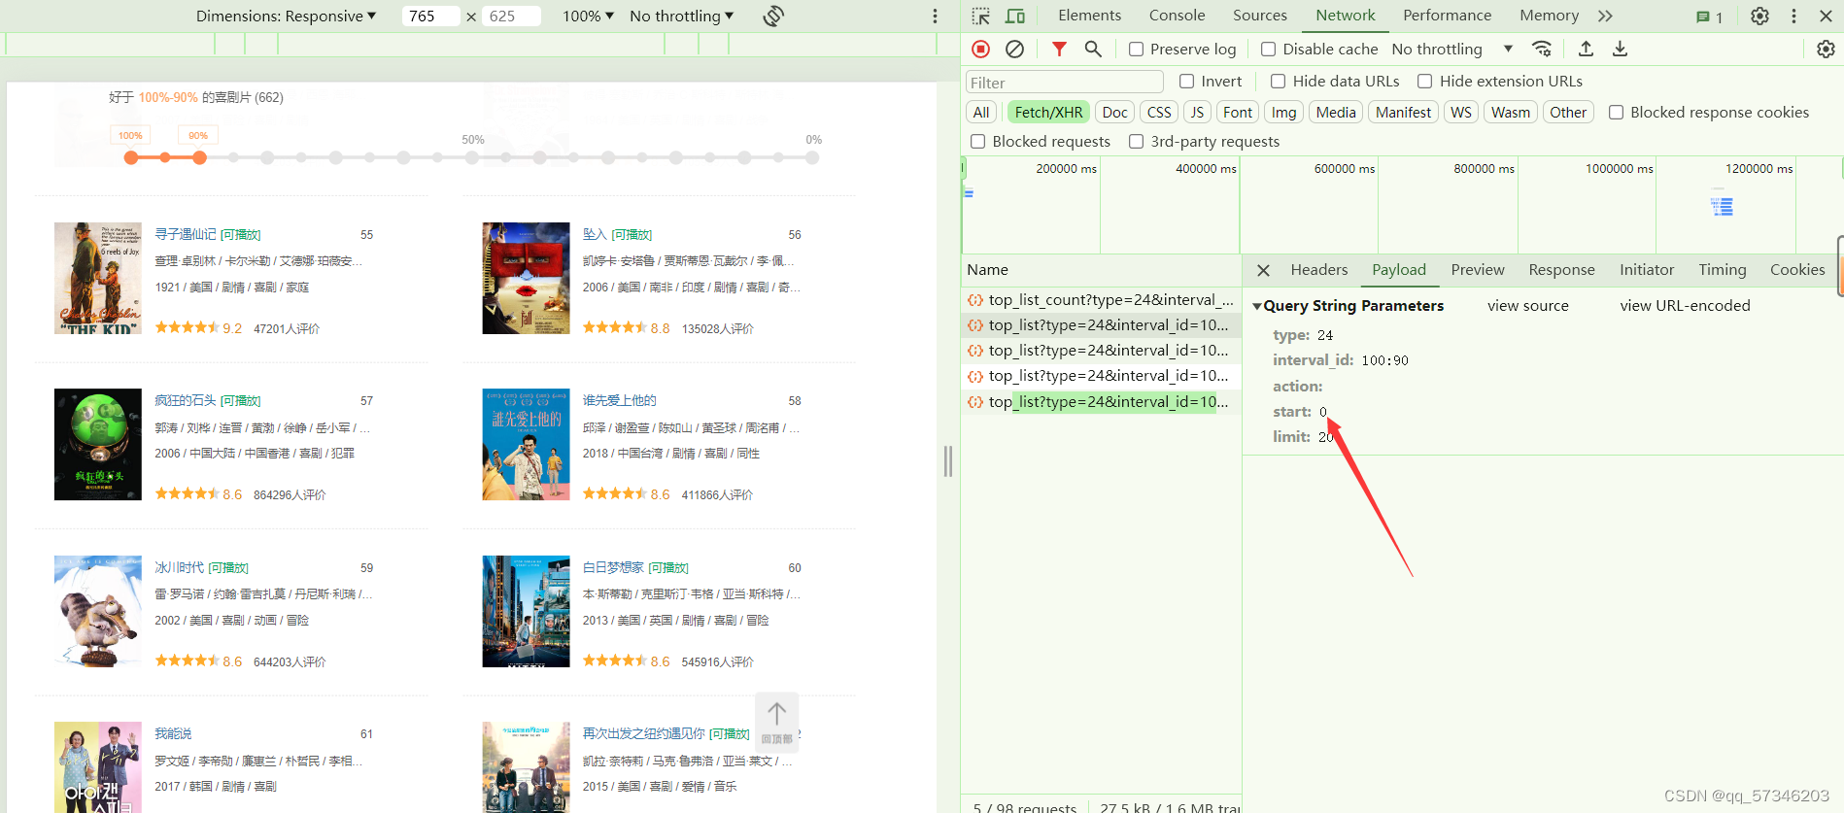Viewport: 1844px width, 813px height.
Task: Open DevTools settings gear
Action: tap(1759, 16)
